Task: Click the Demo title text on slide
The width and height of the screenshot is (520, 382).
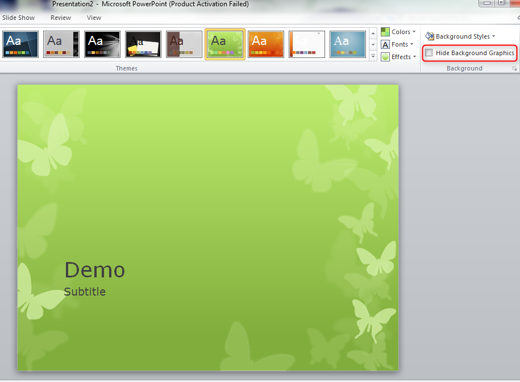Action: click(94, 270)
